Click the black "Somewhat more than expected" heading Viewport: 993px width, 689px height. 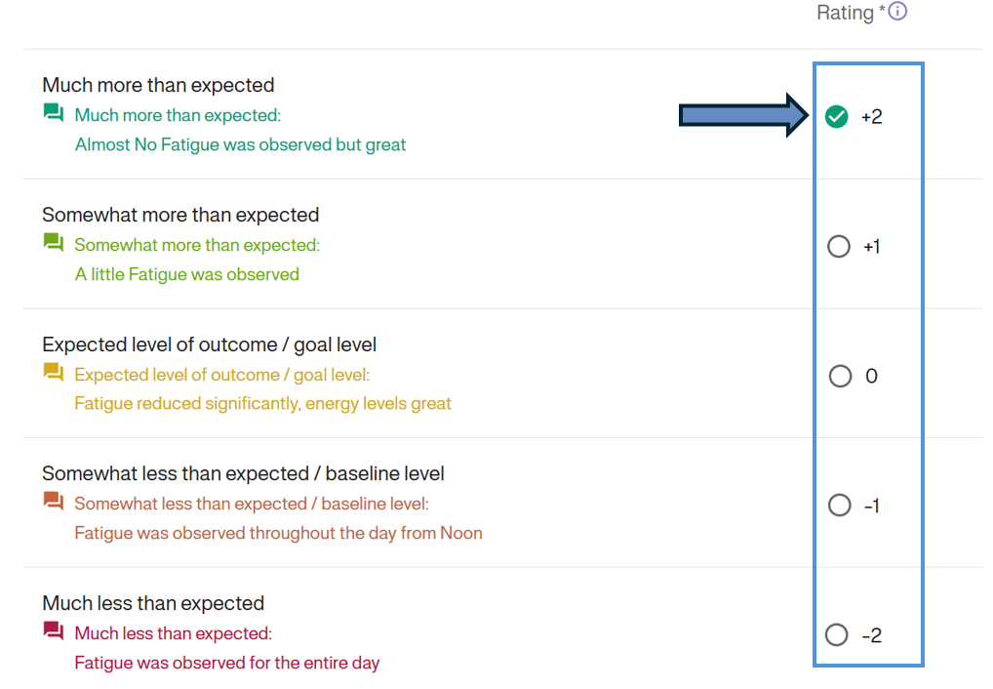(x=180, y=215)
